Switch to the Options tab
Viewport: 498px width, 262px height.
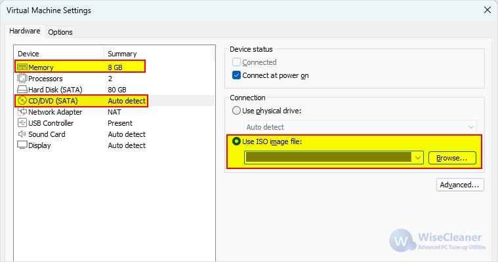click(x=60, y=32)
